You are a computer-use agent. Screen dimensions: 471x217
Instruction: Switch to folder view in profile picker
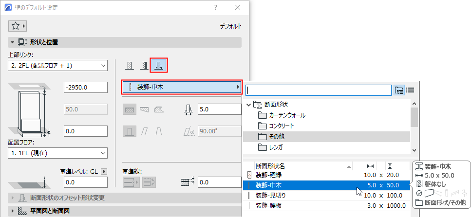tap(398, 90)
